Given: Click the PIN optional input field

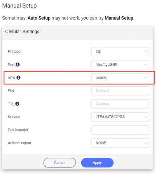Looking at the screenshot, I should point(120,91).
